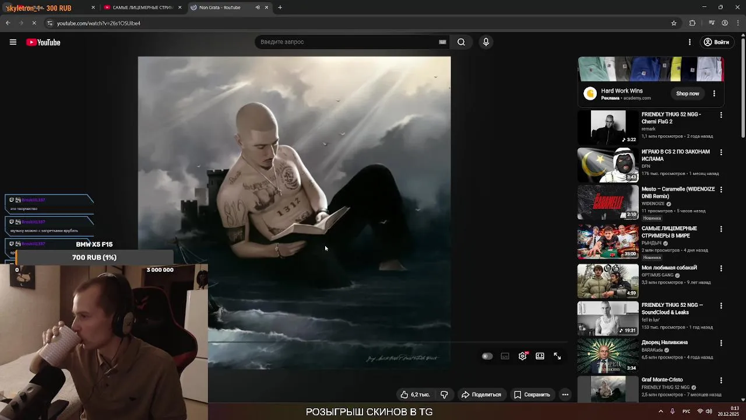The width and height of the screenshot is (746, 420).
Task: Click thumbnail of Дворец Наливкина video
Action: coord(608,356)
